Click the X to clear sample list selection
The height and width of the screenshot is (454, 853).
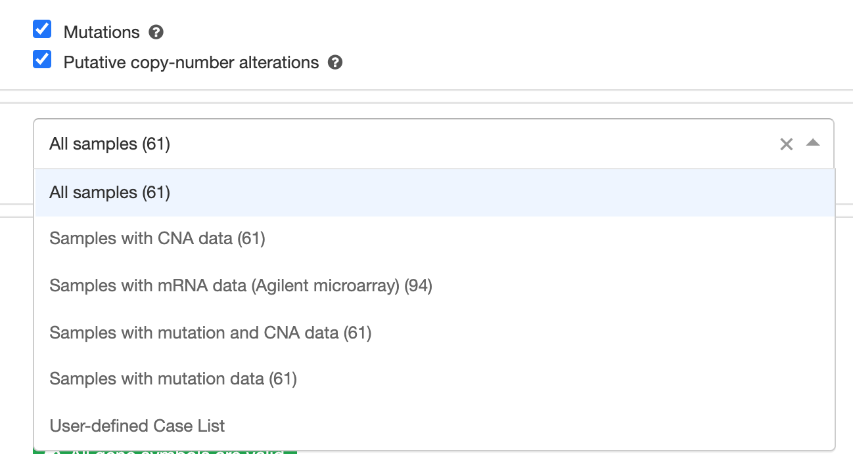786,144
